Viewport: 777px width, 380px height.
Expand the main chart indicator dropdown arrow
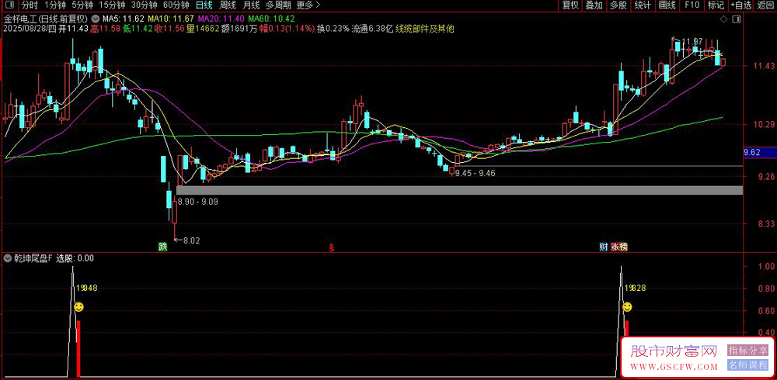[x=95, y=19]
